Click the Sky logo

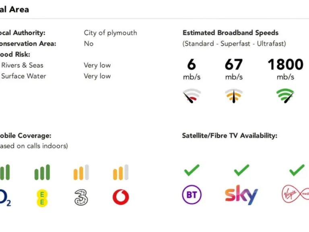[241, 195]
